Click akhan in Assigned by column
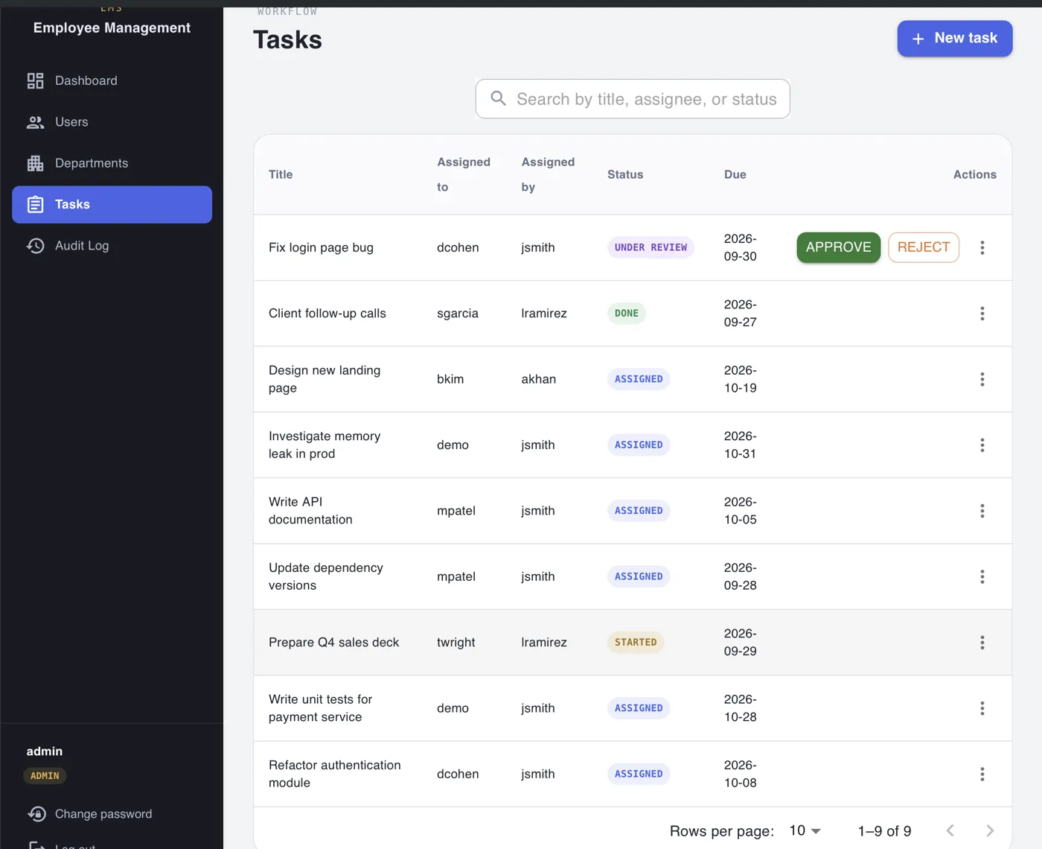 [x=539, y=379]
